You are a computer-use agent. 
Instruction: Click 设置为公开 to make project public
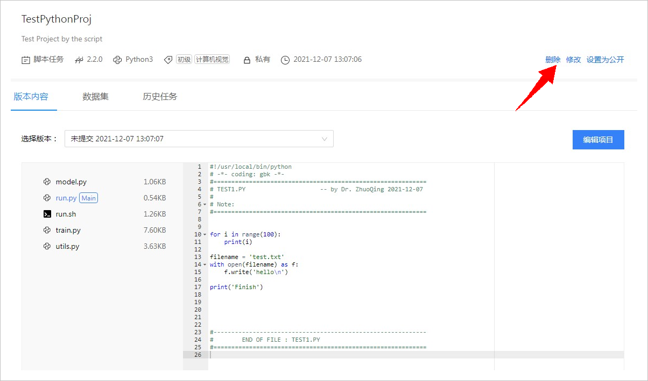coord(605,60)
